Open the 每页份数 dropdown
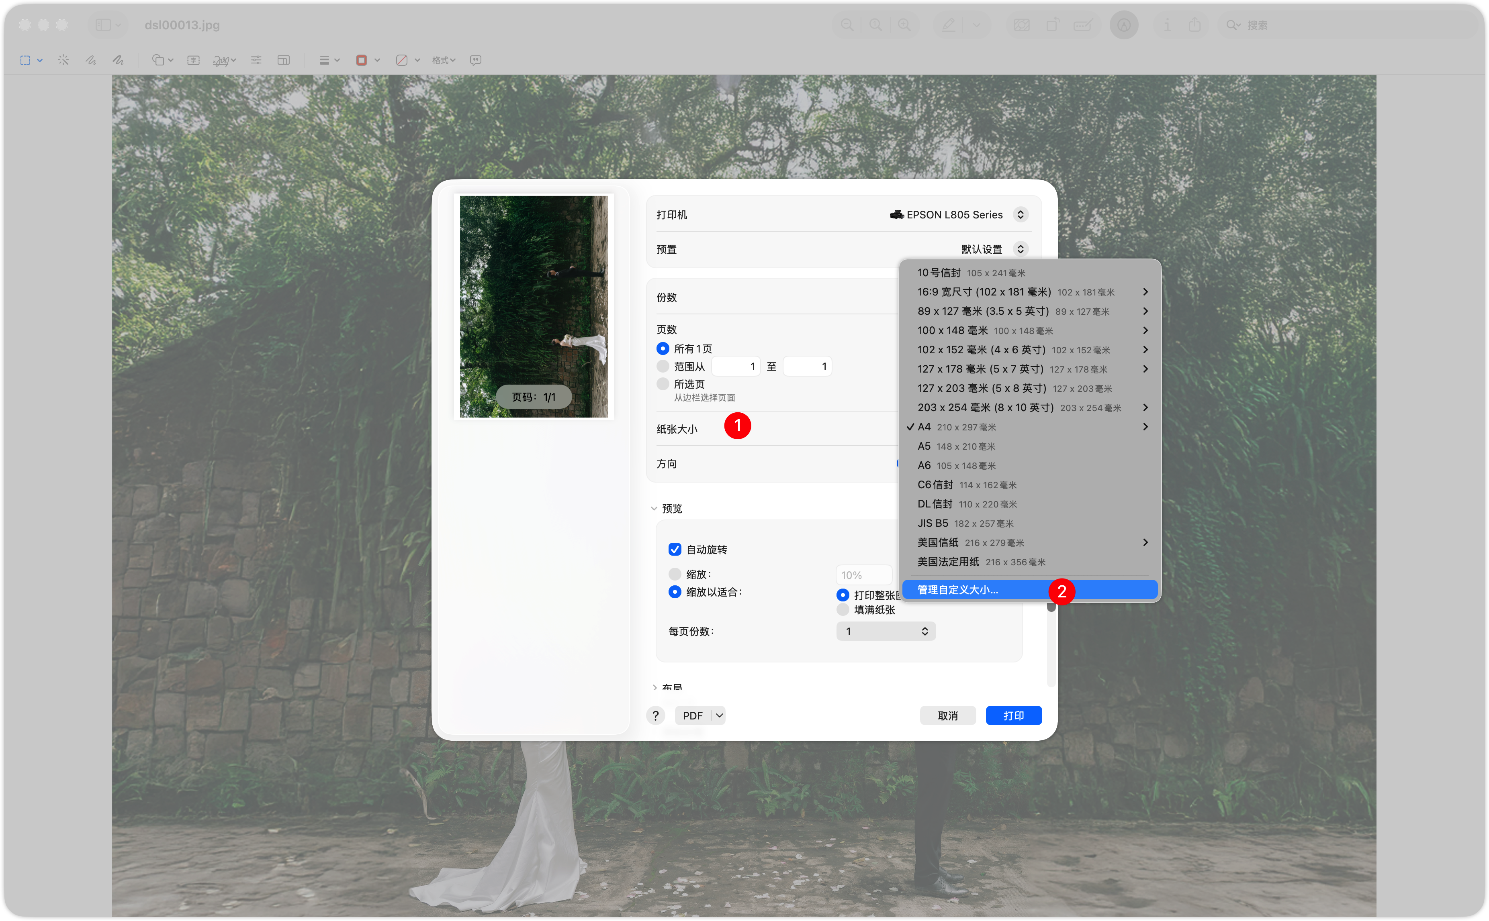1489x921 pixels. [x=886, y=631]
